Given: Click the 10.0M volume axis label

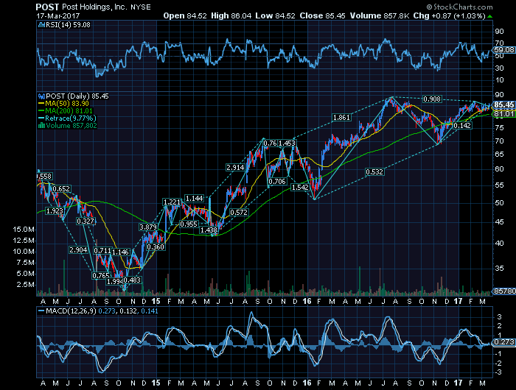Looking at the screenshot, I should coord(24,252).
